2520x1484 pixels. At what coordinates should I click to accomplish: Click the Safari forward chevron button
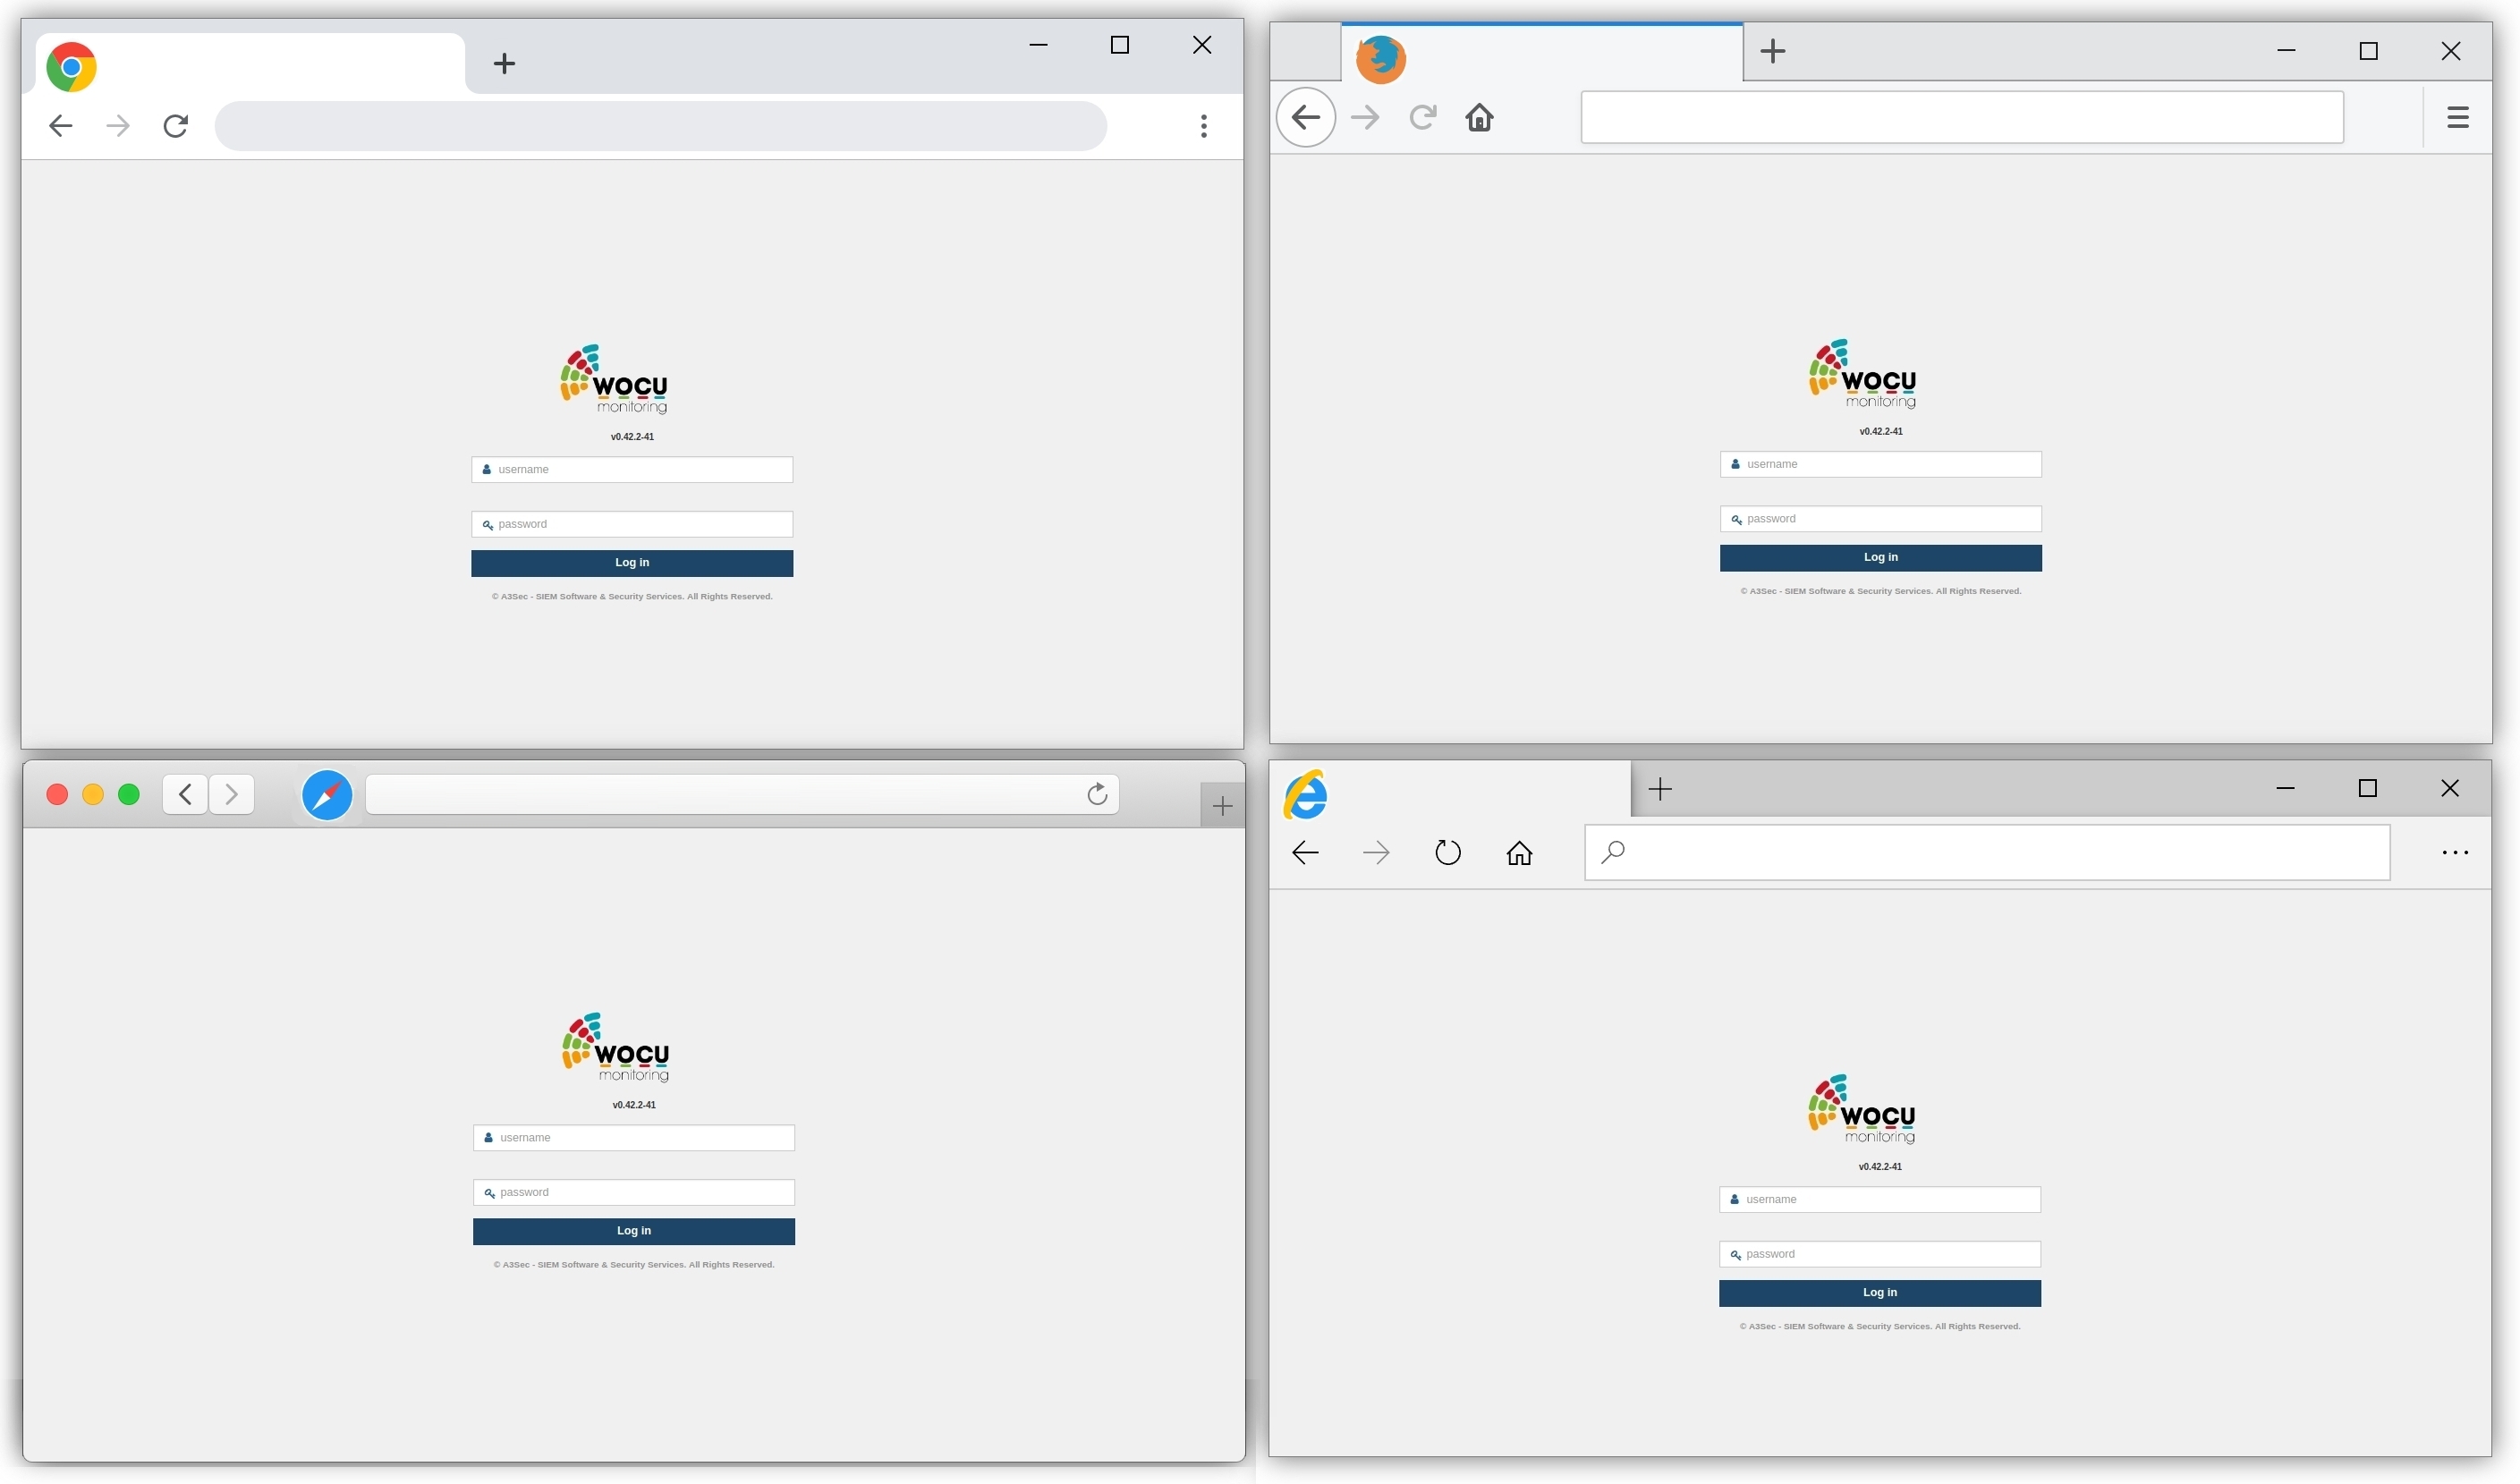coord(232,795)
